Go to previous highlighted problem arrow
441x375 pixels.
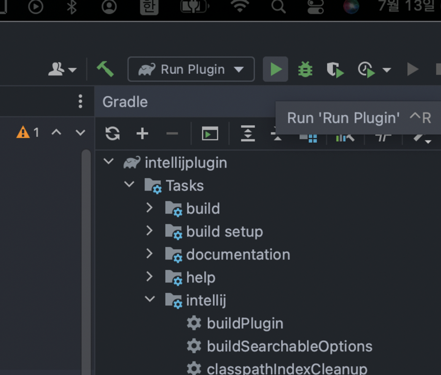tap(56, 132)
